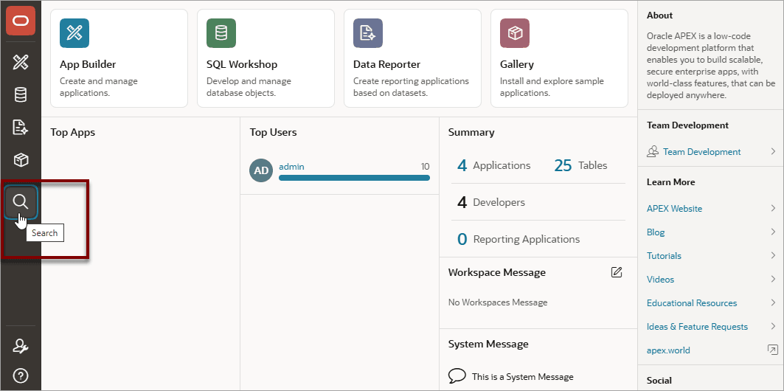The height and width of the screenshot is (391, 784).
Task: Click the Summary heading
Action: click(x=471, y=133)
